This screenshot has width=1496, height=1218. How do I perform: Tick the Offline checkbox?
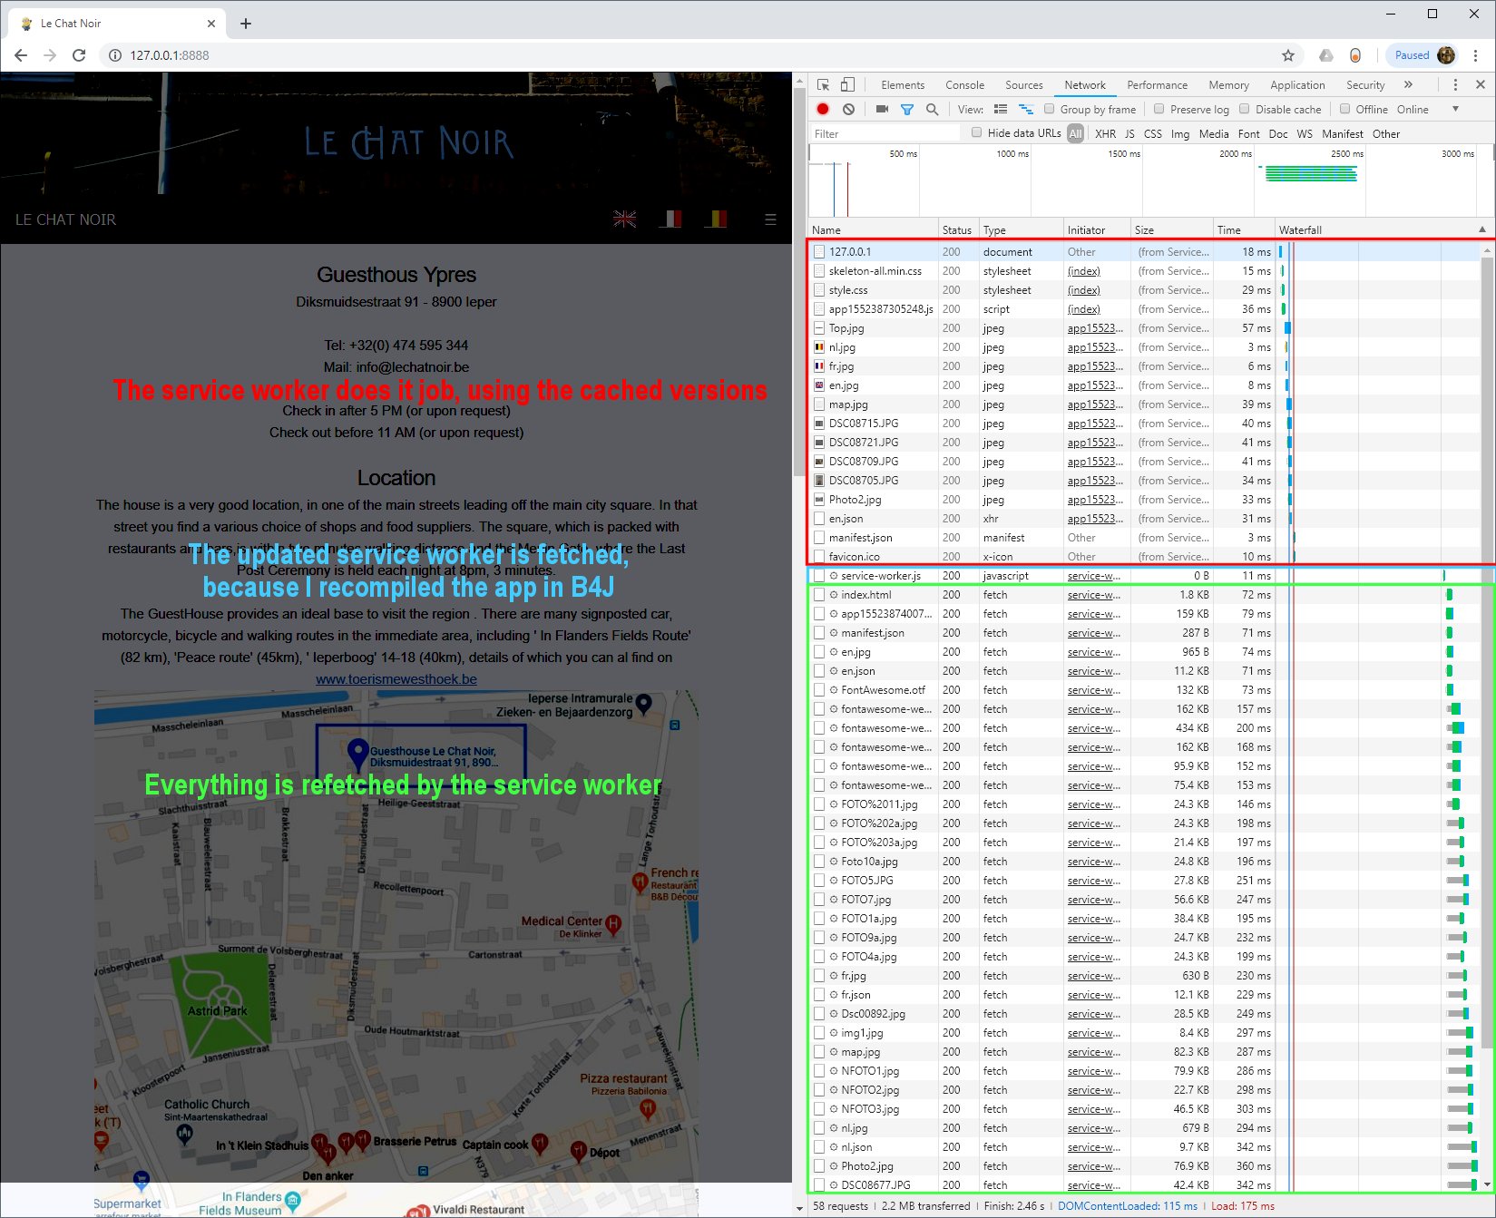point(1345,109)
